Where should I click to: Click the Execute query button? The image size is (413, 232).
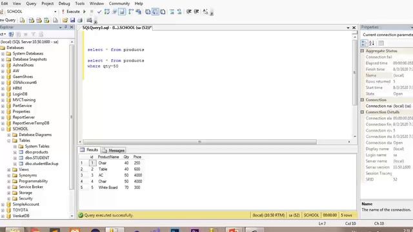click(70, 12)
